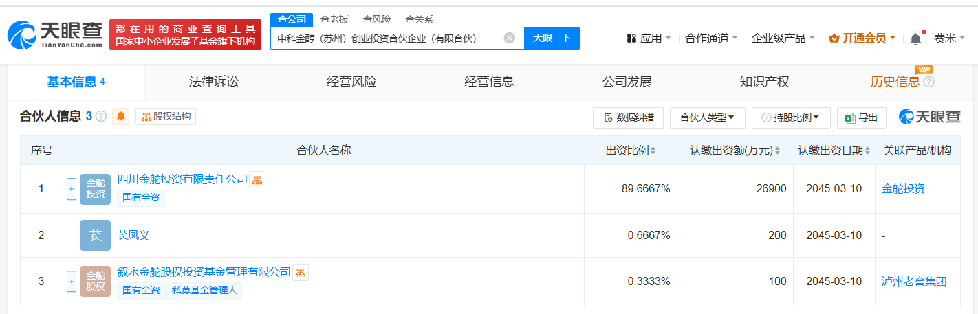Open the 持股比例 dropdown
Image resolution: width=978 pixels, height=314 pixels.
coord(791,117)
